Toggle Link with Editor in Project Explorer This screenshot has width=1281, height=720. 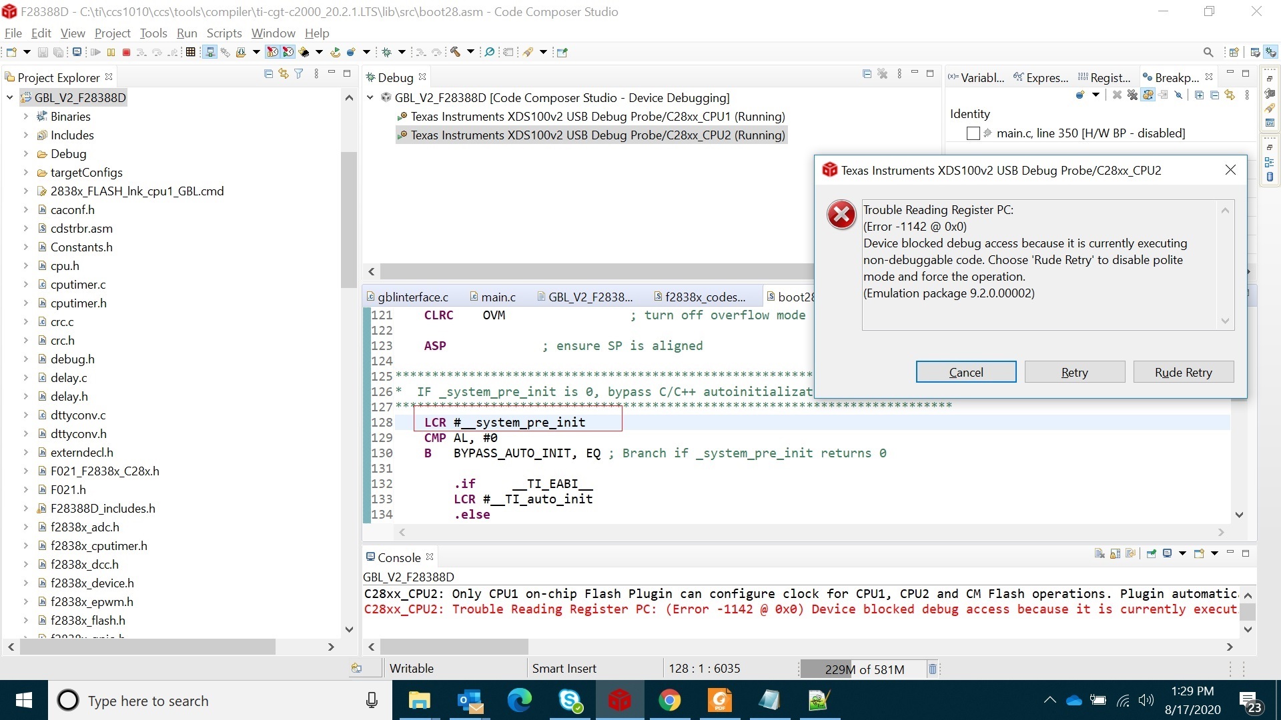(284, 74)
